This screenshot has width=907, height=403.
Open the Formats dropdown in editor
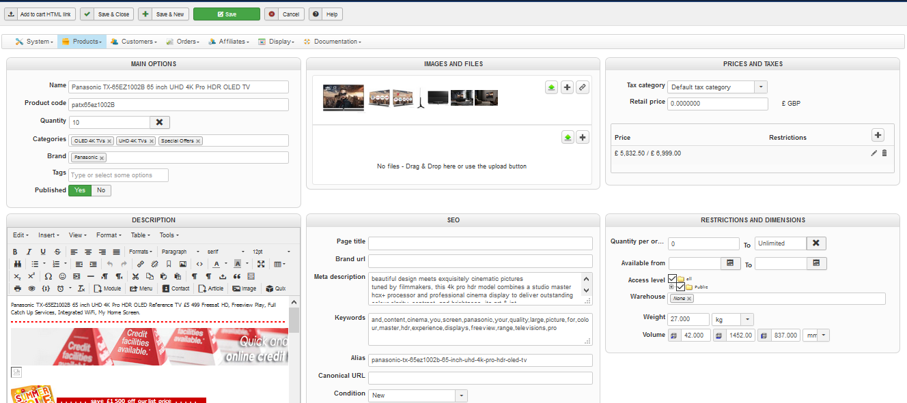click(x=141, y=252)
